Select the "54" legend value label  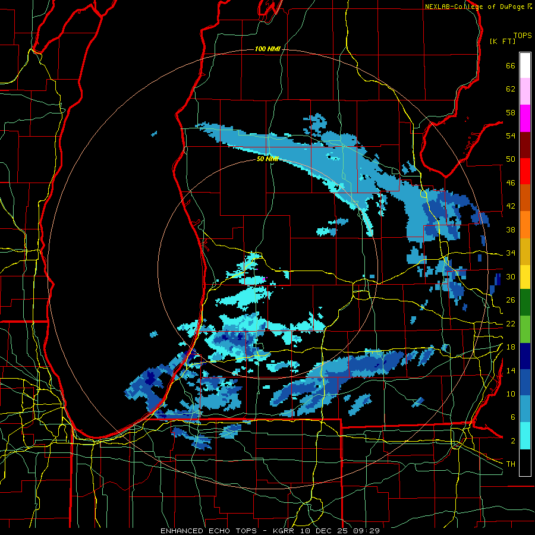511,136
